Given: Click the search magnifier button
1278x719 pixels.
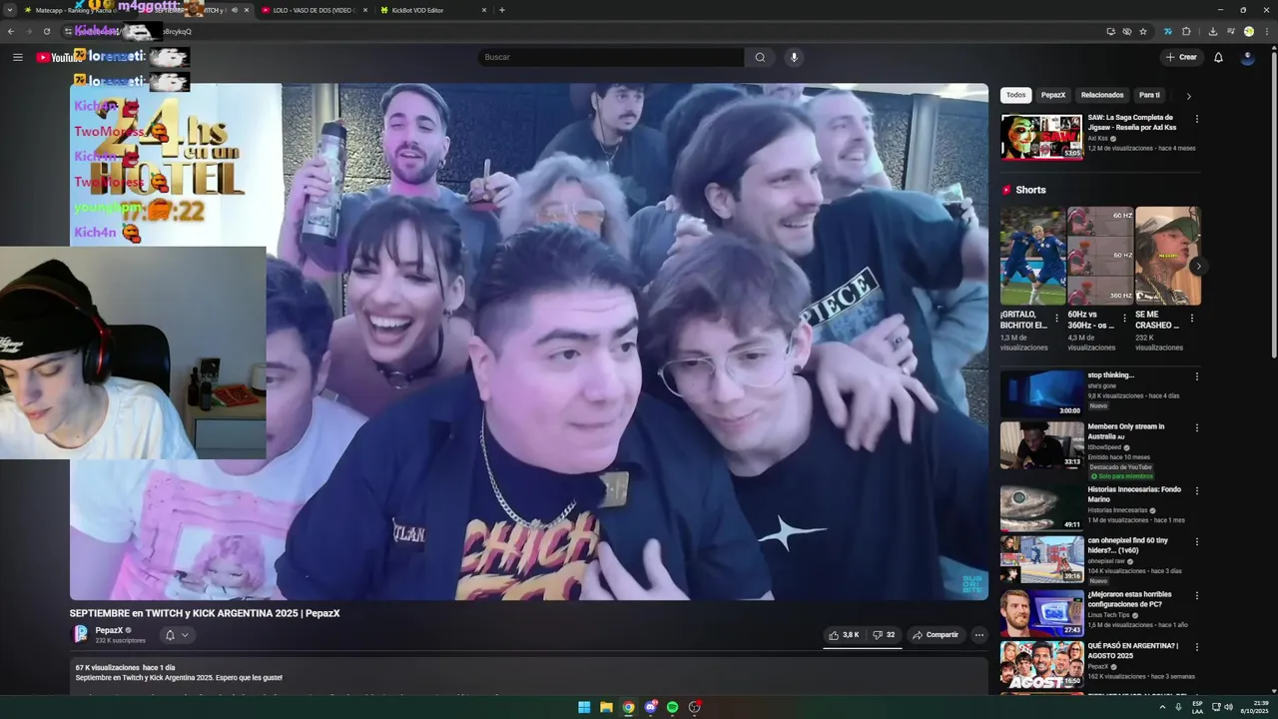Looking at the screenshot, I should click(x=760, y=57).
